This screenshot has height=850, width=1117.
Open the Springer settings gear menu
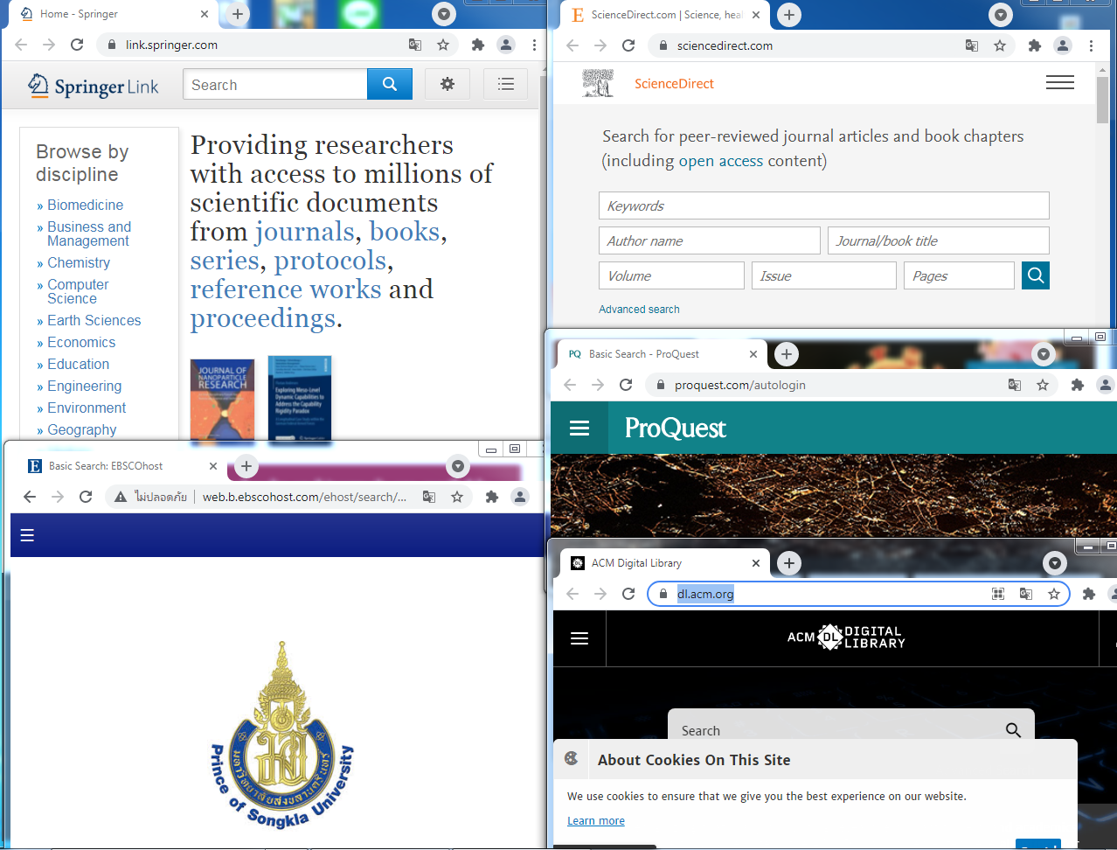(447, 84)
